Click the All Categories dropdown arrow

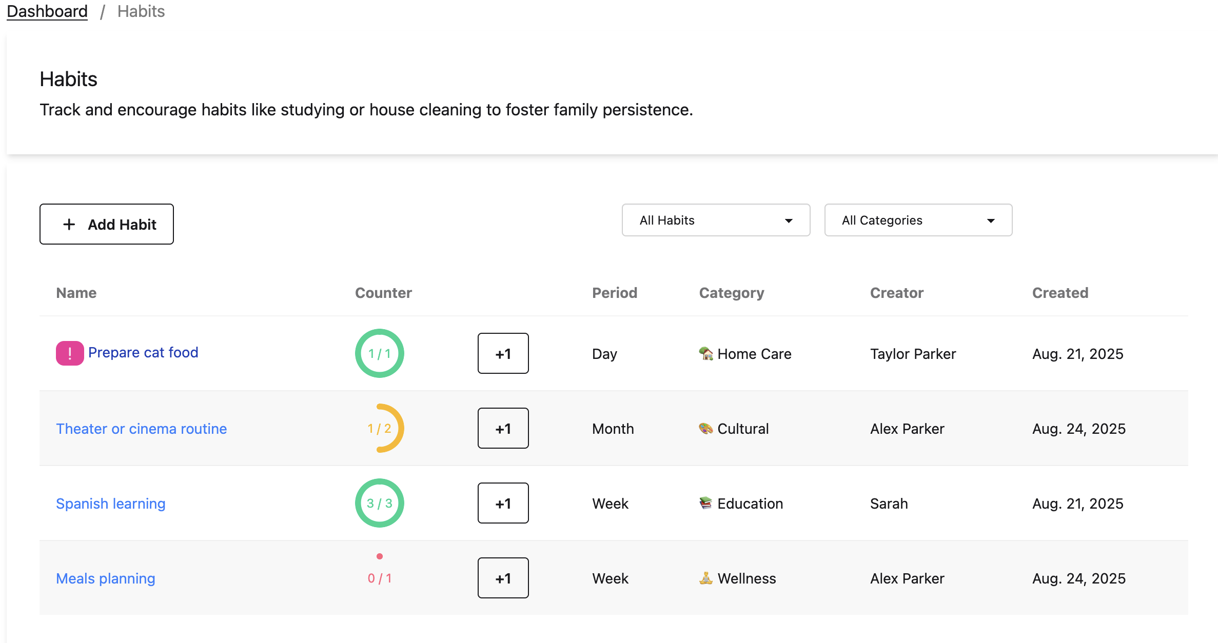coord(991,221)
